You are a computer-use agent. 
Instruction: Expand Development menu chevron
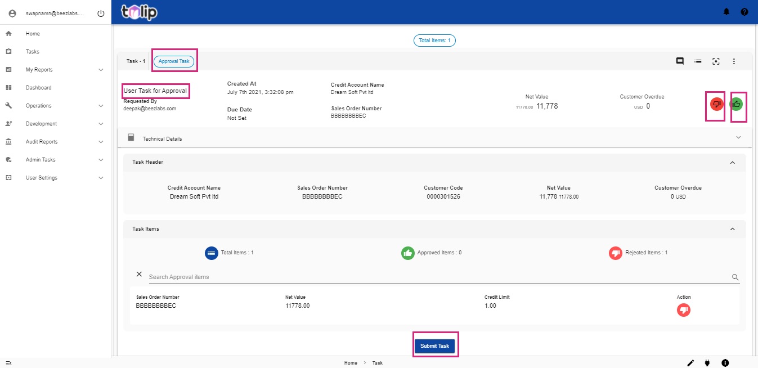101,124
